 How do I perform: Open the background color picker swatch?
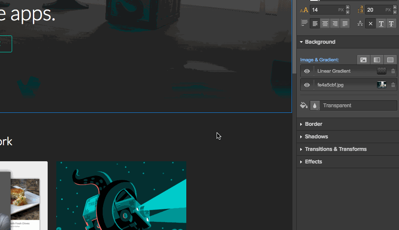pyautogui.click(x=315, y=105)
